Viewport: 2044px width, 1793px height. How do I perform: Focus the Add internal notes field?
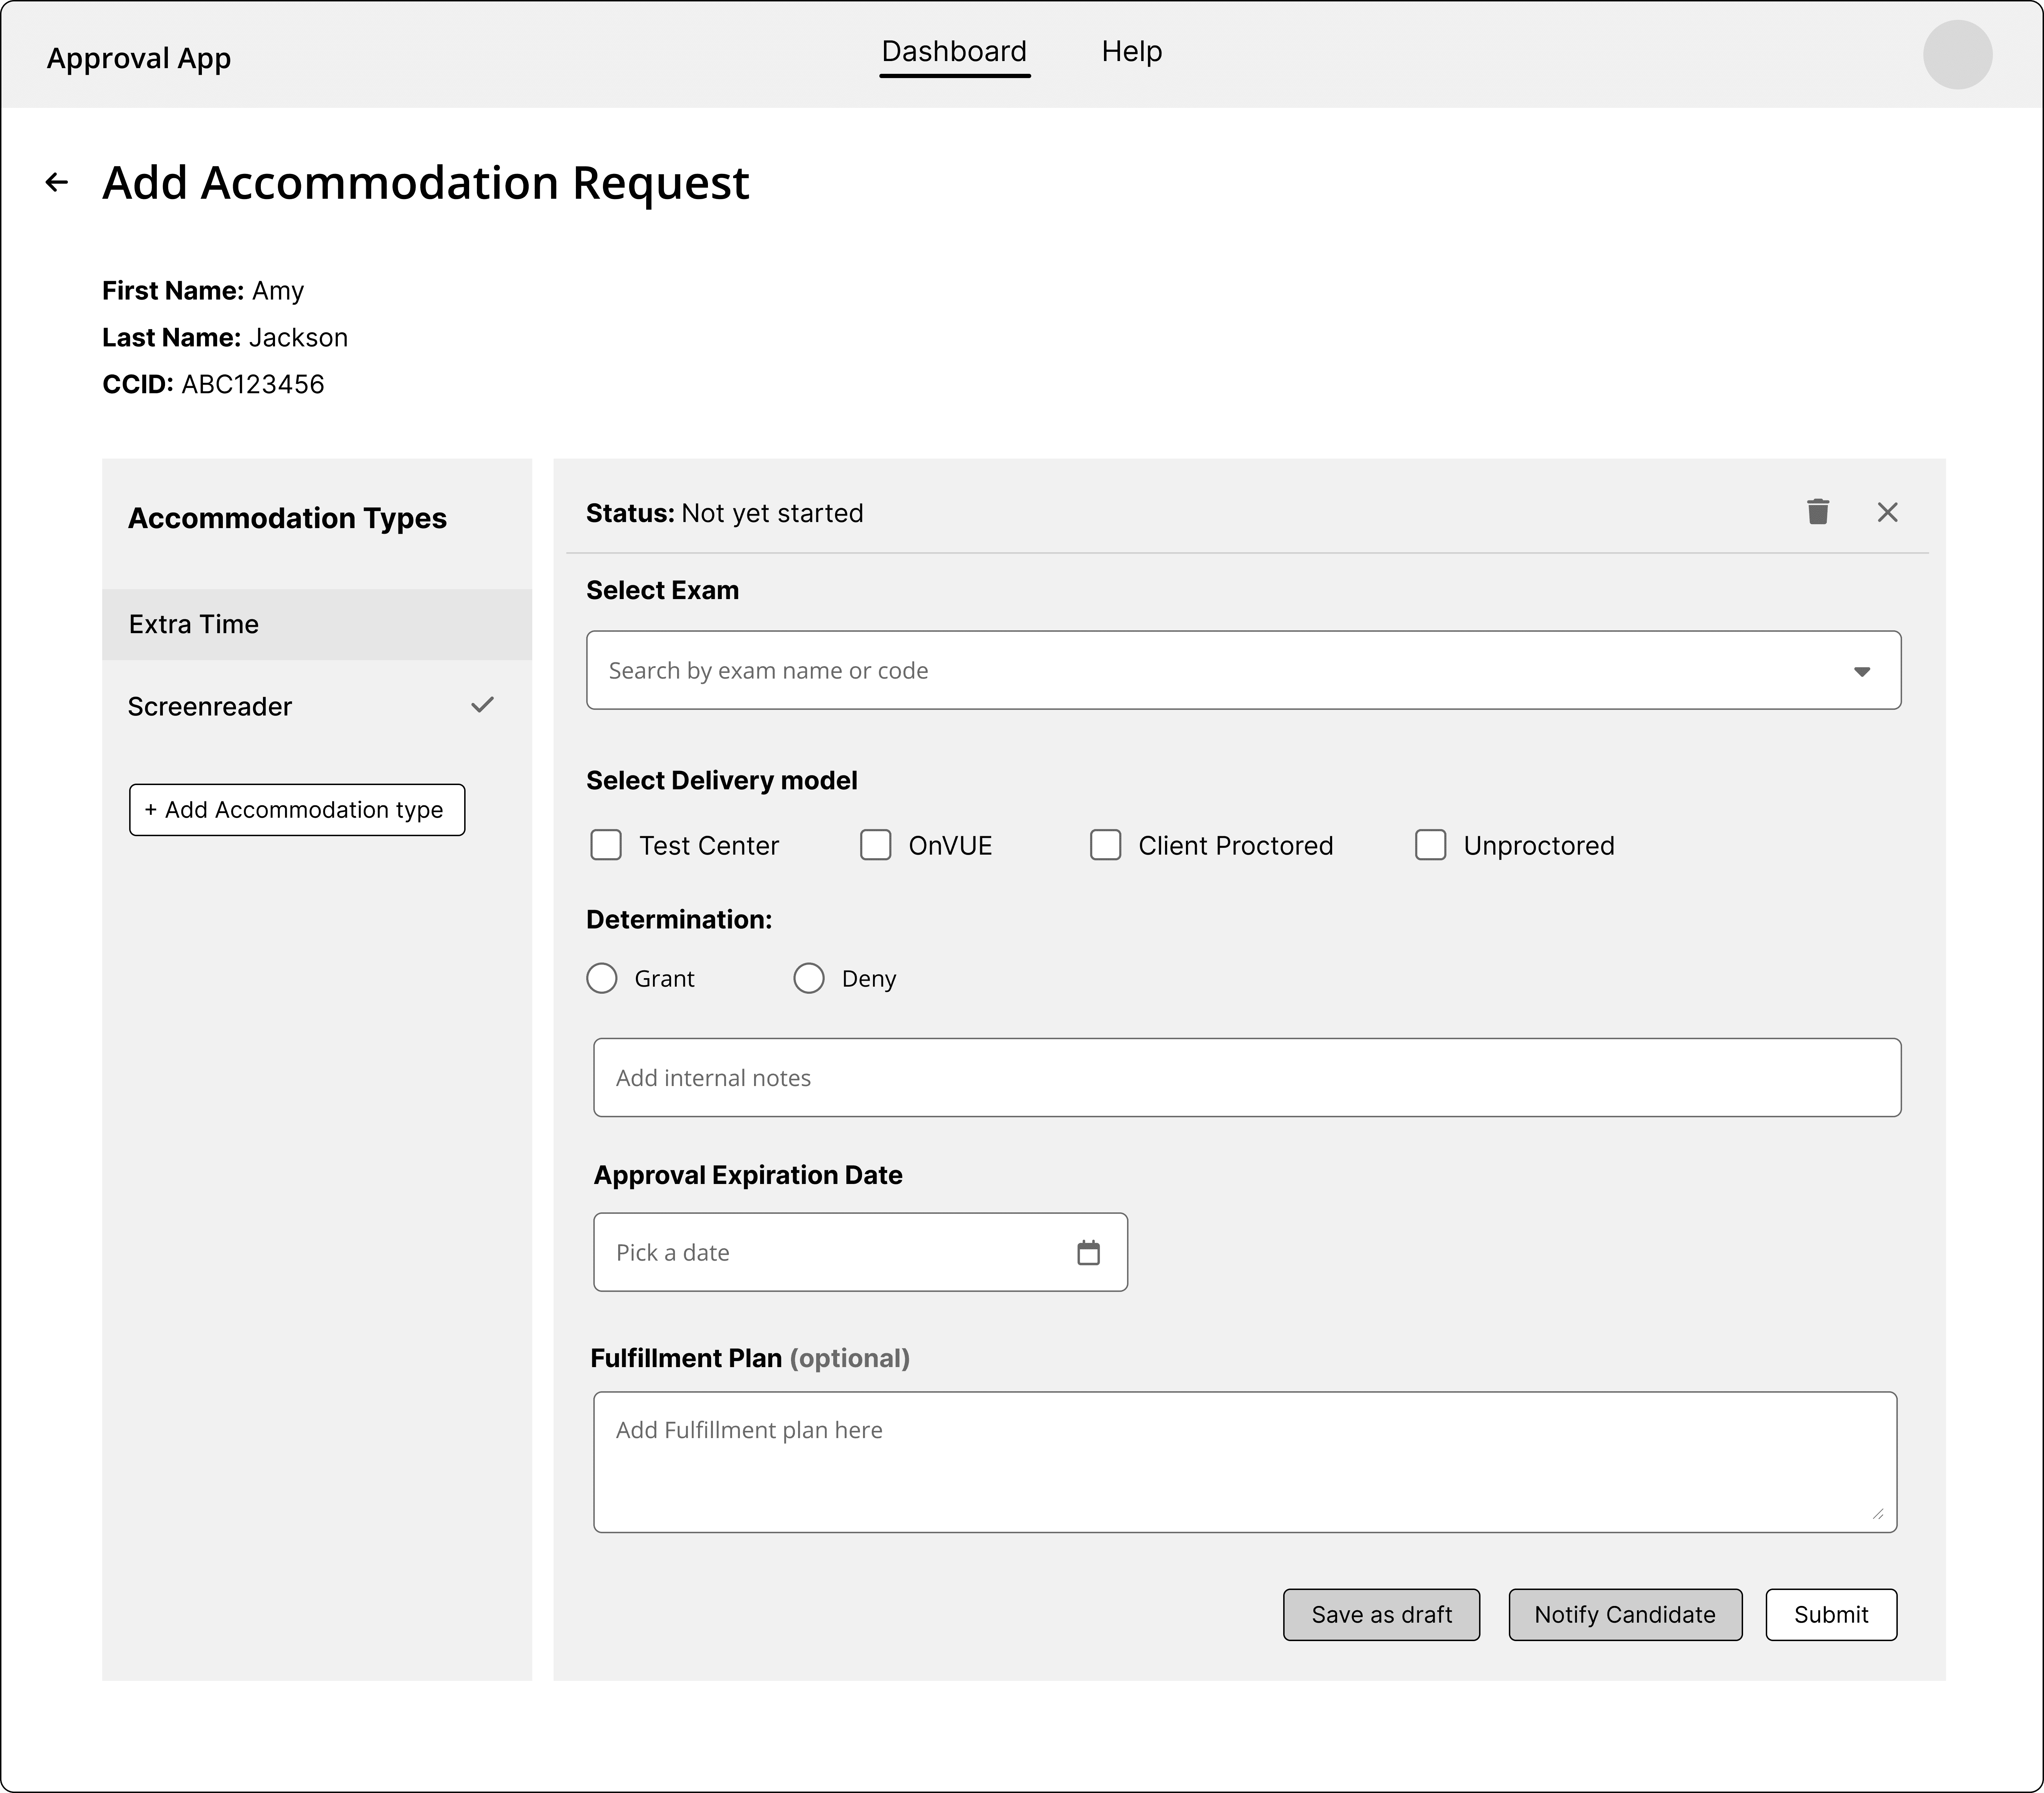click(1246, 1077)
